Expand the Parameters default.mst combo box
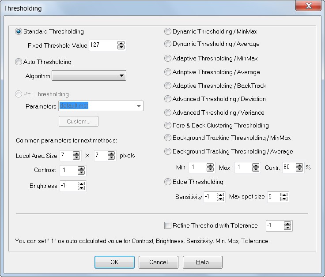This screenshot has width=325, height=277. coord(139,106)
